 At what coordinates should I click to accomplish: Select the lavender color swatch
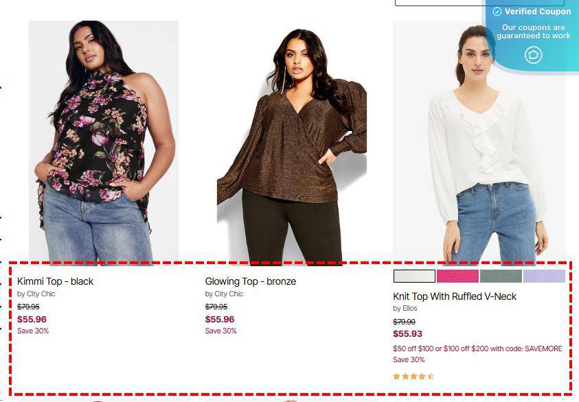(544, 276)
